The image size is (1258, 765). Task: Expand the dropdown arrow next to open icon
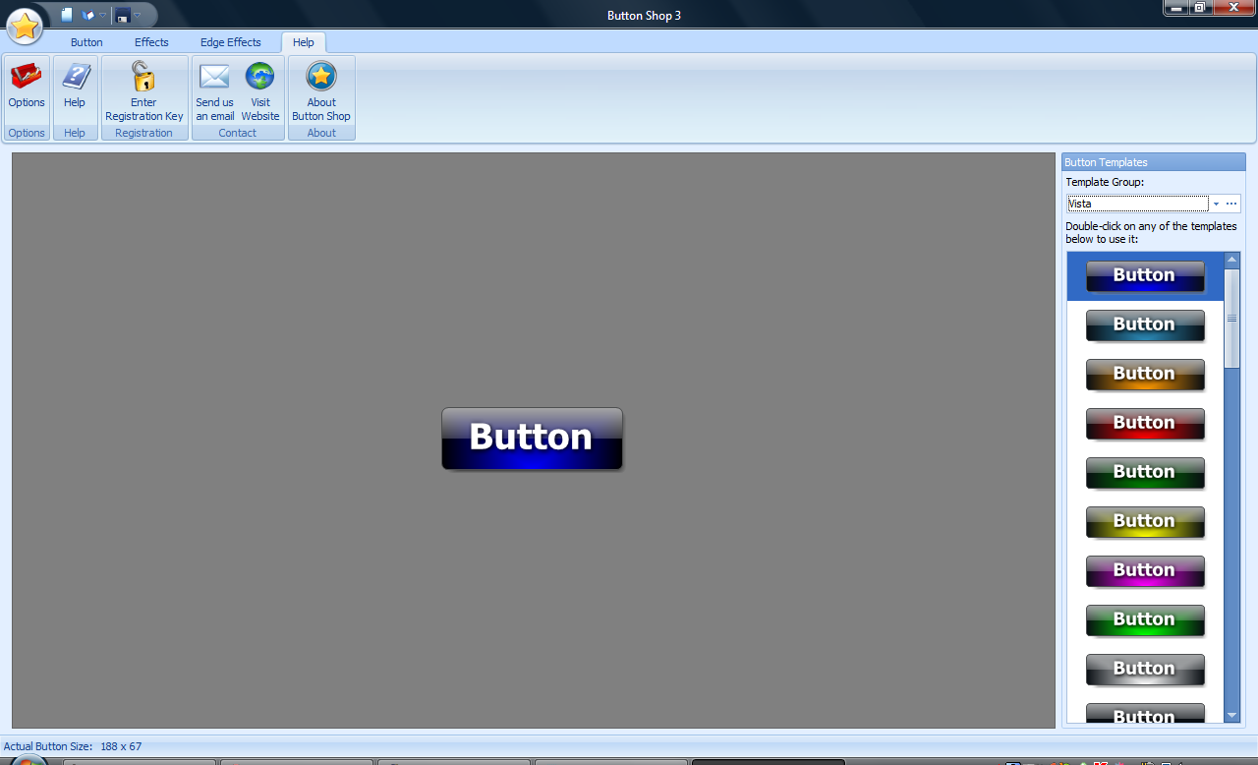click(102, 15)
